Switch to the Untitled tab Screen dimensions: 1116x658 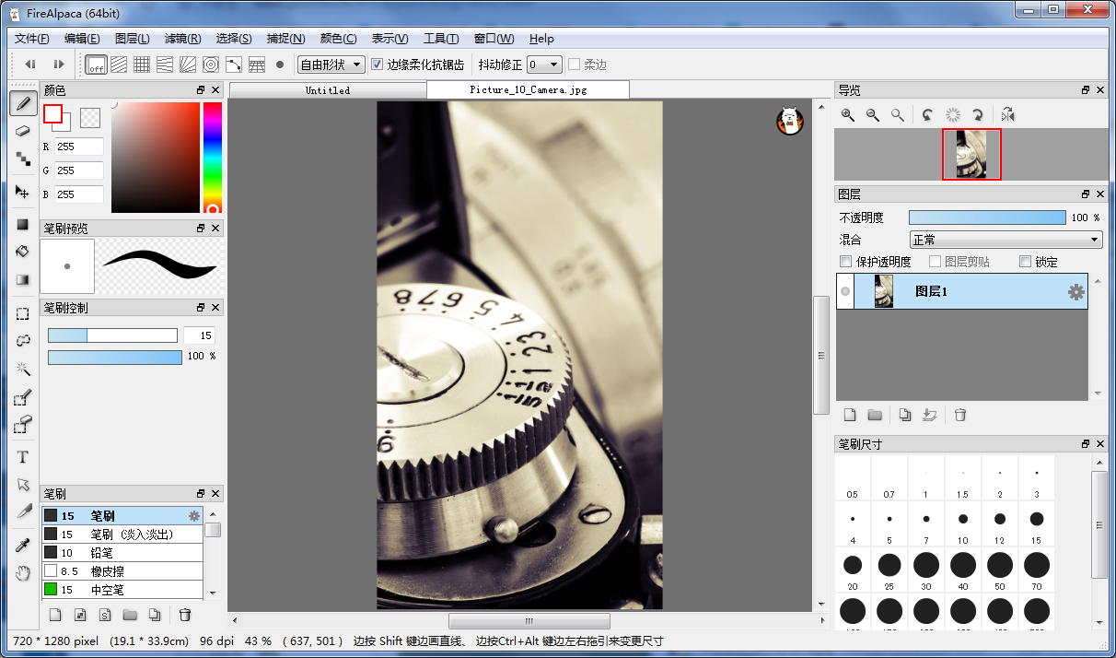point(328,90)
